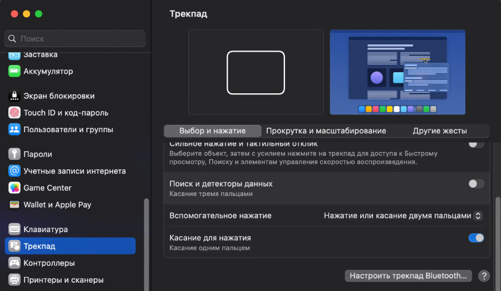Open the Touch ID fingerprint icon

pyautogui.click(x=14, y=113)
